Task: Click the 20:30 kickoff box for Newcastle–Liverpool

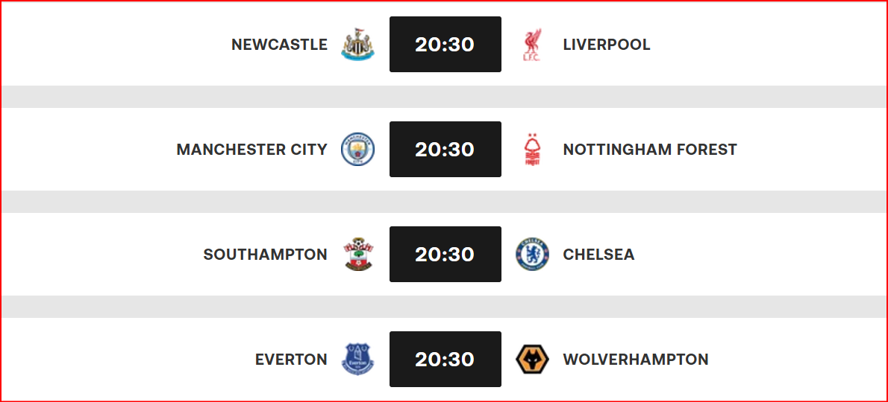Action: click(445, 44)
